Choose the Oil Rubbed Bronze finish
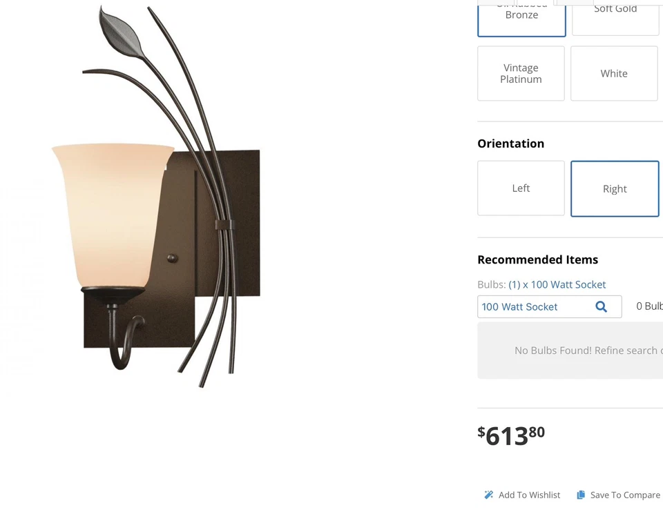 pyautogui.click(x=521, y=18)
